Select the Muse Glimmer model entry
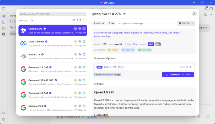The height and width of the screenshot is (124, 215). click(53, 43)
